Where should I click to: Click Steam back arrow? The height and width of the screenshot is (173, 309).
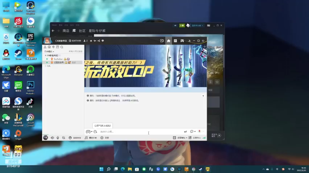coord(53,31)
